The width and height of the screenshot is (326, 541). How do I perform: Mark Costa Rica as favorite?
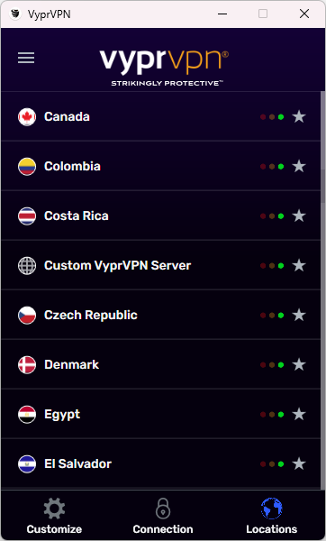[299, 216]
